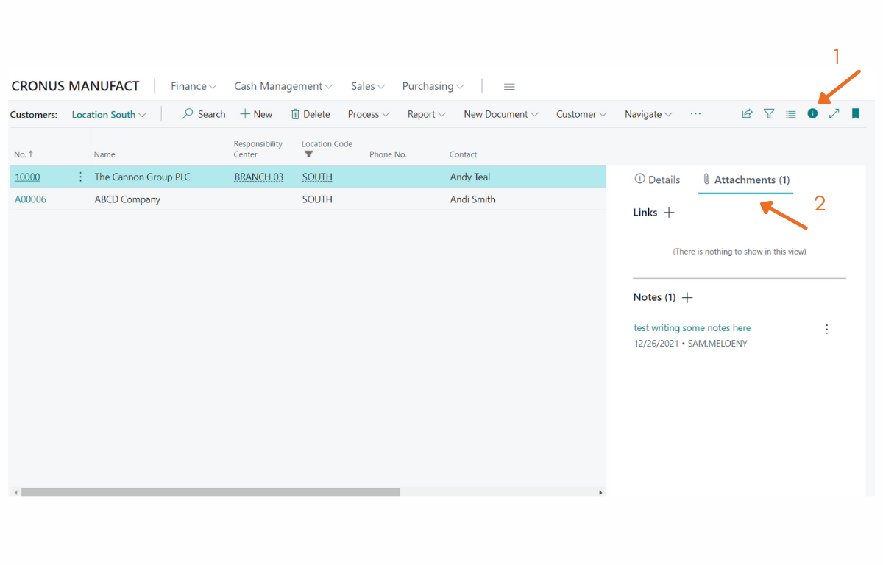Bookmark this page with the bookmark icon
The height and width of the screenshot is (565, 883).
click(857, 114)
